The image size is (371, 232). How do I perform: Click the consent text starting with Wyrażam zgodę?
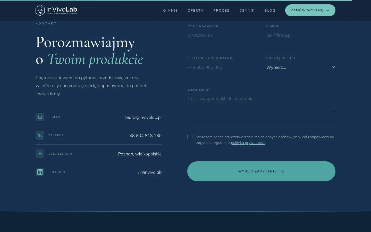pyautogui.click(x=265, y=140)
